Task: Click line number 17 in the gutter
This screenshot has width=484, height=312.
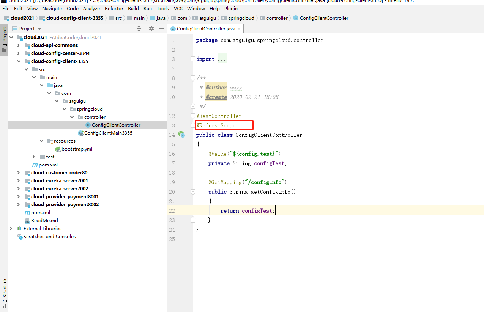Action: [x=172, y=163]
